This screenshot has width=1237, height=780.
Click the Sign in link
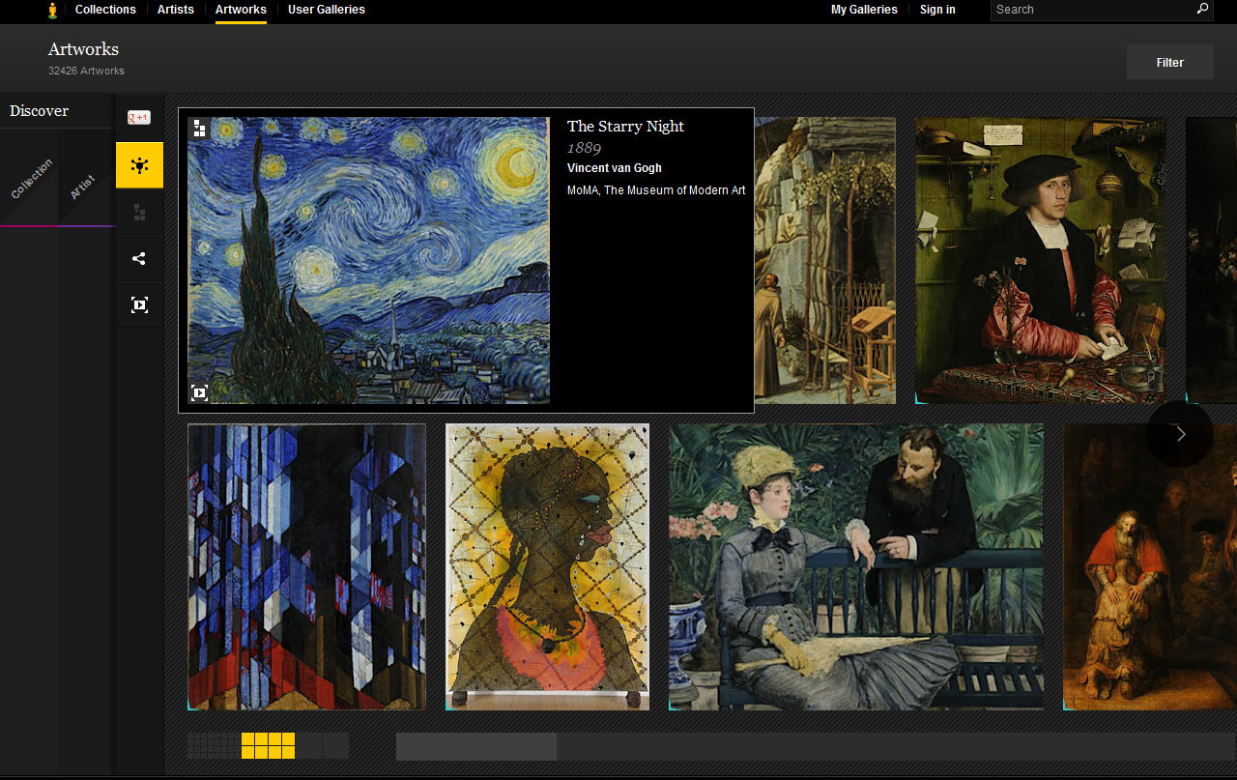click(x=936, y=10)
